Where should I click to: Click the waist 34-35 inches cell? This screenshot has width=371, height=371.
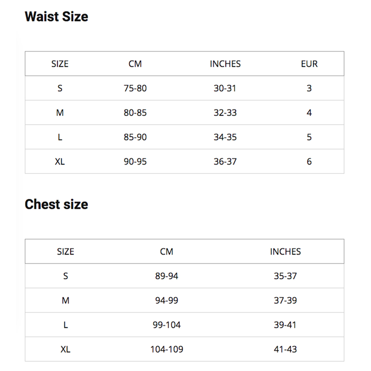225,137
